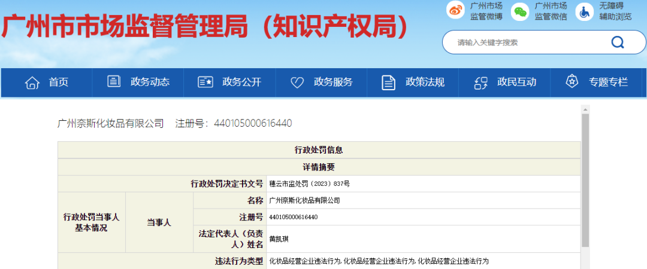647x269 pixels.
Task: Click the news icon beside 政务动态
Action: [x=114, y=82]
